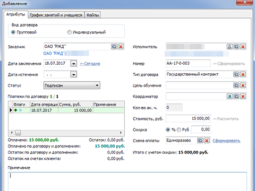
Task: Click the person icon in Исполнитель field
Action: (229, 47)
